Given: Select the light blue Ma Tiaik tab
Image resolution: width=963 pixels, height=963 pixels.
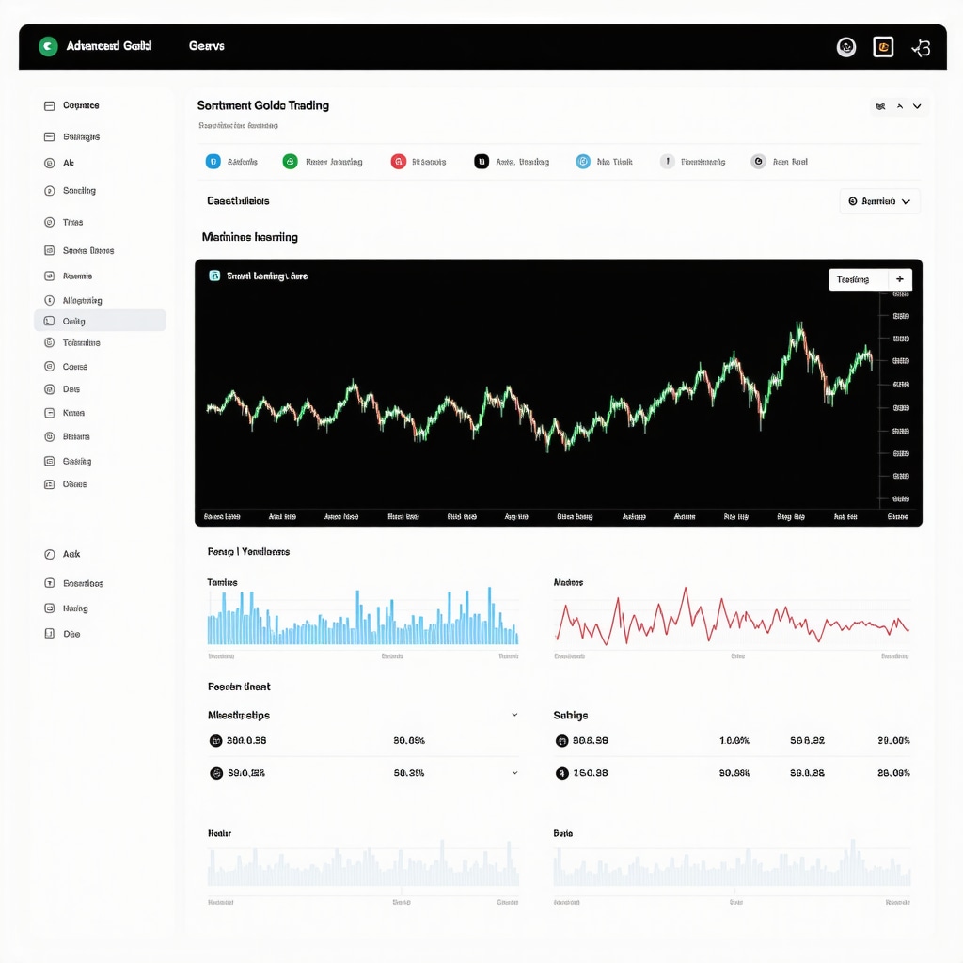Looking at the screenshot, I should coord(605,162).
